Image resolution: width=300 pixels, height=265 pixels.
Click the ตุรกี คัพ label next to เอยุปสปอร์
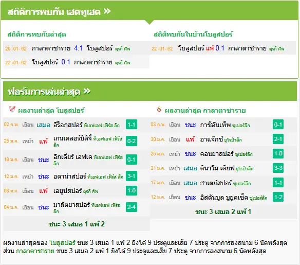click(x=91, y=191)
